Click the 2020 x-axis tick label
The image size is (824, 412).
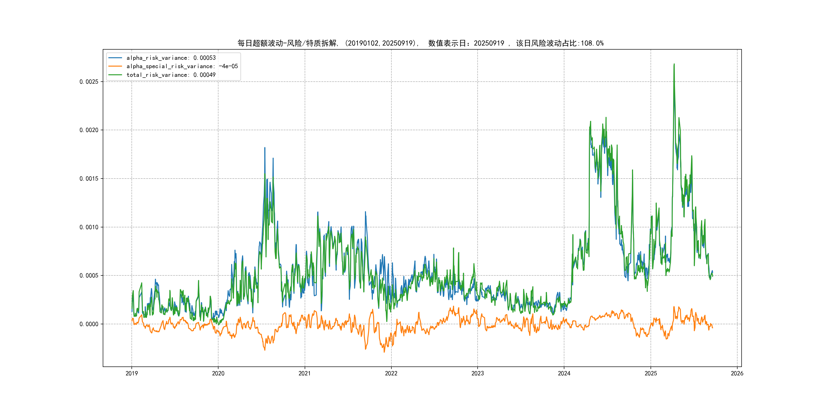(218, 373)
